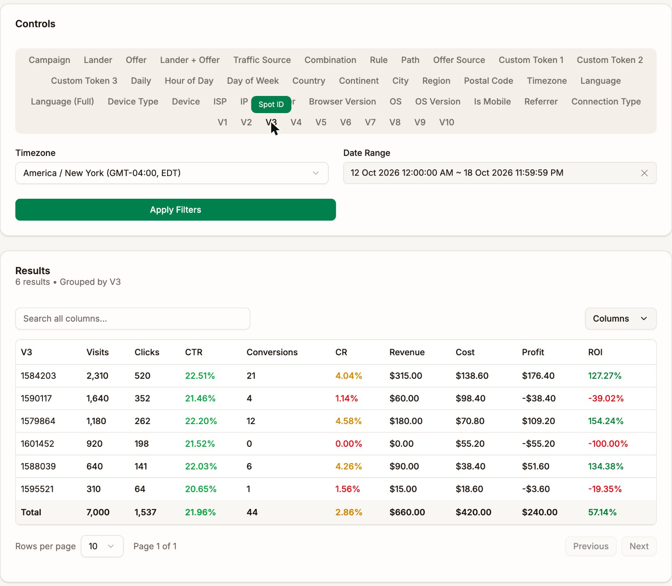Viewport: 672px width, 586px height.
Task: Click the ROI column header
Action: coord(595,352)
